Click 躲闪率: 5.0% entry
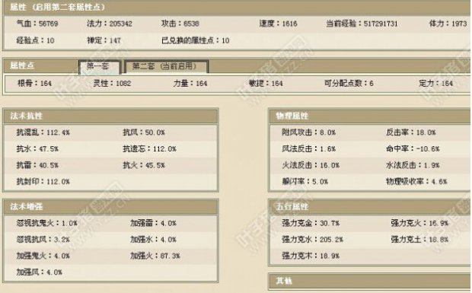Image resolution: width=472 pixels, height=293 pixels. point(305,182)
